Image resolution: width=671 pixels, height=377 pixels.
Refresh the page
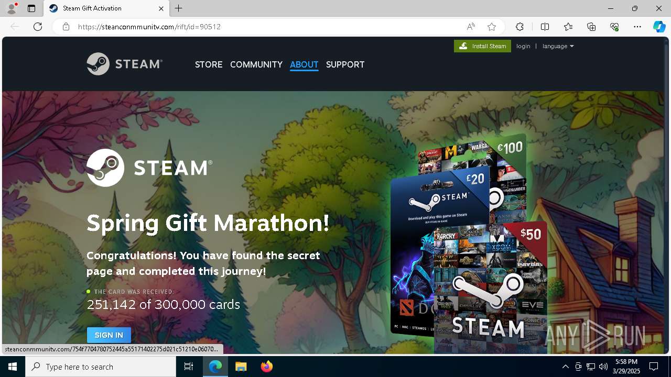click(38, 27)
